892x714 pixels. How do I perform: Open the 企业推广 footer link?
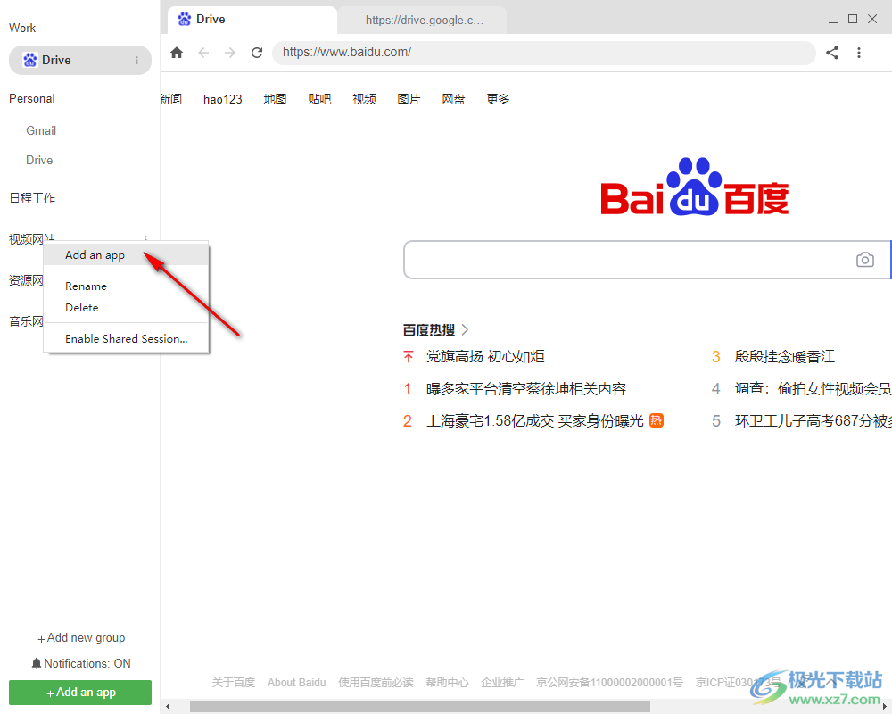[502, 682]
